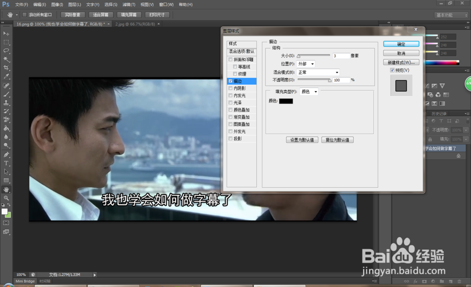Viewport: 471px width, 287px height.
Task: Click stroke 颜色 black swatch
Action: tap(286, 101)
